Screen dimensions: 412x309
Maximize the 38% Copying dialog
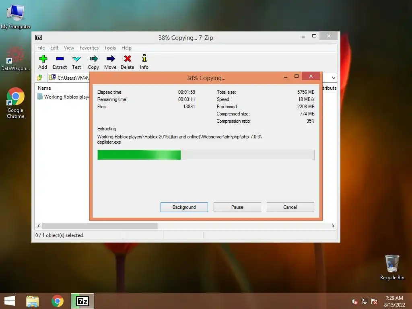click(297, 76)
